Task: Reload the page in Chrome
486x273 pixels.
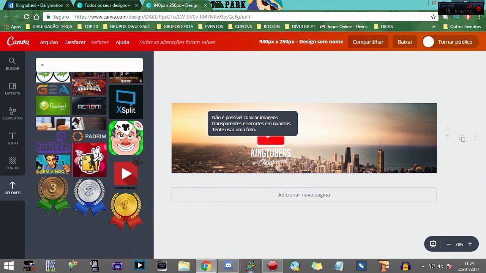Action: pos(26,17)
